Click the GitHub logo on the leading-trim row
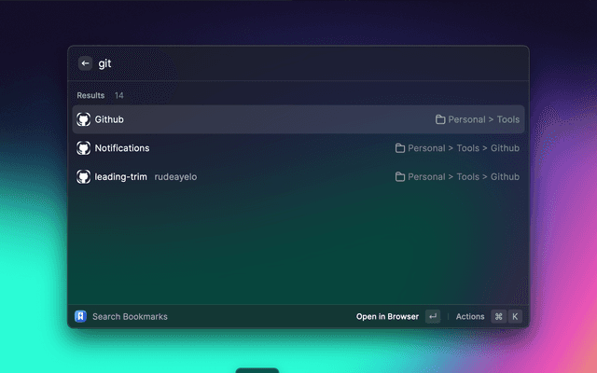The width and height of the screenshot is (597, 373). pyautogui.click(x=83, y=176)
